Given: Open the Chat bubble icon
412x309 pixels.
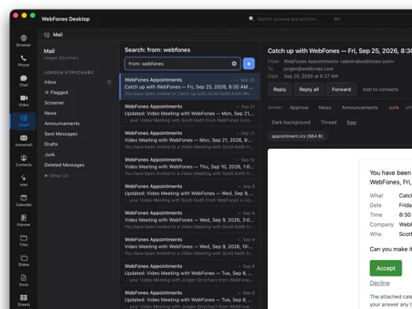Looking at the screenshot, I should coord(24,78).
